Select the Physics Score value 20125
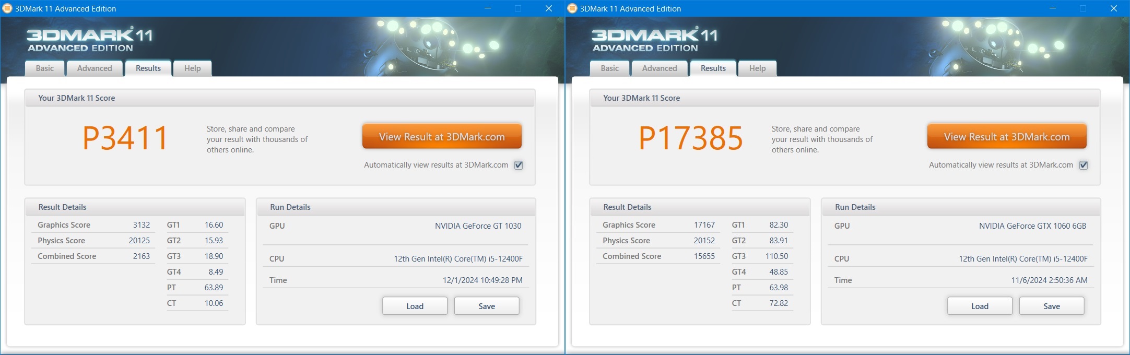The image size is (1130, 355). 139,241
